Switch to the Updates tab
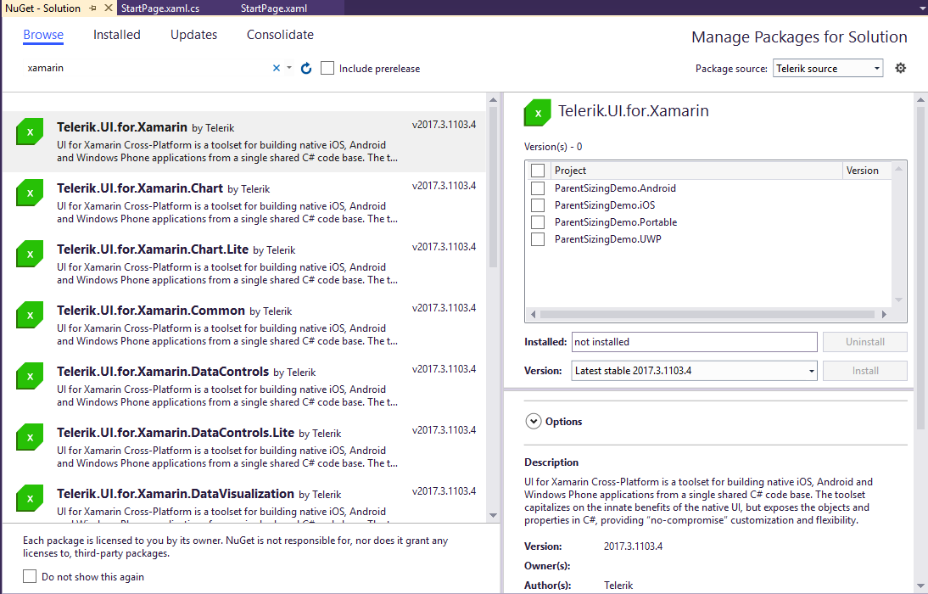The height and width of the screenshot is (594, 928). point(193,35)
